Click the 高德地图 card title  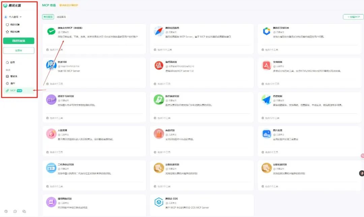[x=278, y=96]
